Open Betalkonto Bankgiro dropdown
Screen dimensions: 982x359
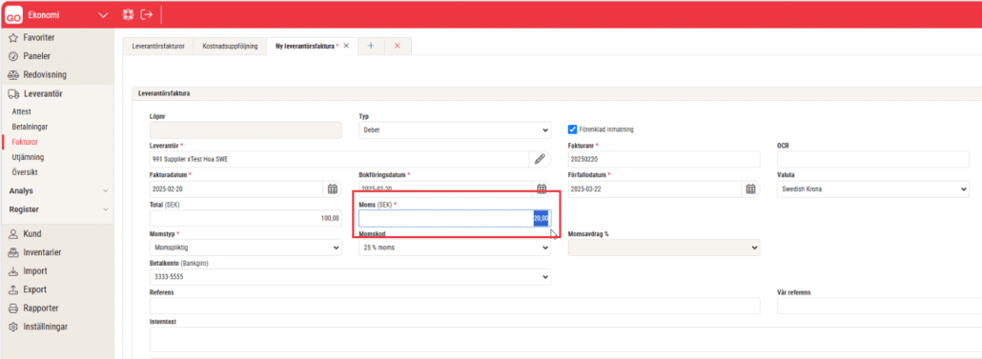point(350,276)
